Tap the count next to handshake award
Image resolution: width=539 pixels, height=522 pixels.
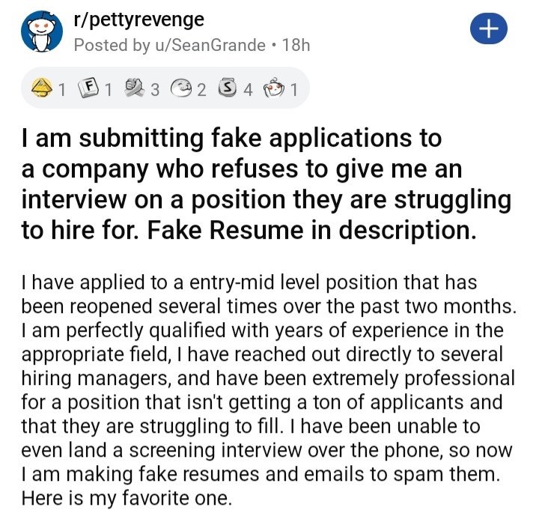155,91
